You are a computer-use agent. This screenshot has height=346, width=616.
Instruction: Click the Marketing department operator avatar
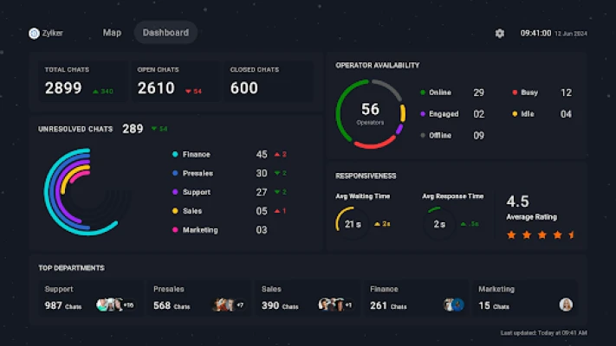pos(566,304)
